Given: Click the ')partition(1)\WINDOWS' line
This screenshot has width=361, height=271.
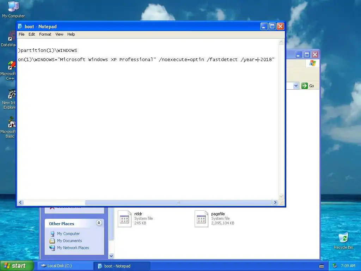Looking at the screenshot, I should point(48,50).
